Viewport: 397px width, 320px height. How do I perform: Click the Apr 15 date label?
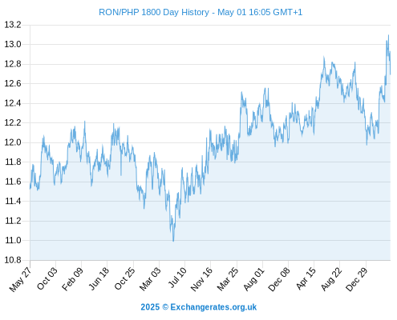pos(306,278)
